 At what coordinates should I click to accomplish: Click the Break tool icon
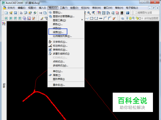tap(96, 18)
